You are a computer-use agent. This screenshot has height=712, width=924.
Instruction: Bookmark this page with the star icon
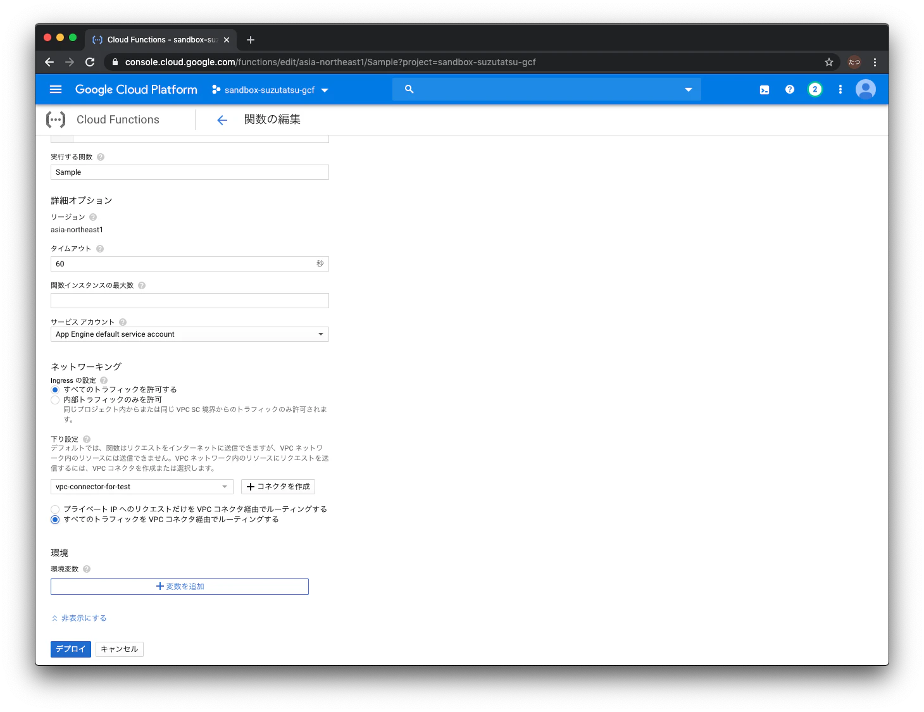click(x=829, y=62)
